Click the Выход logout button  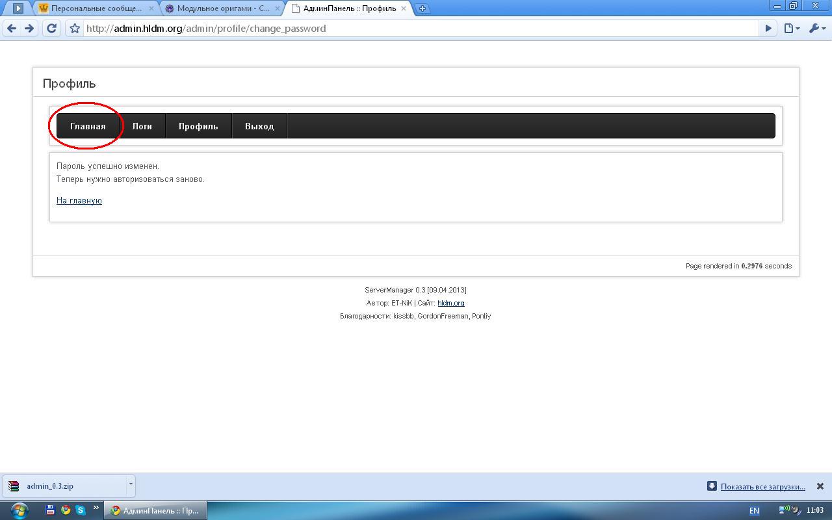pos(259,126)
